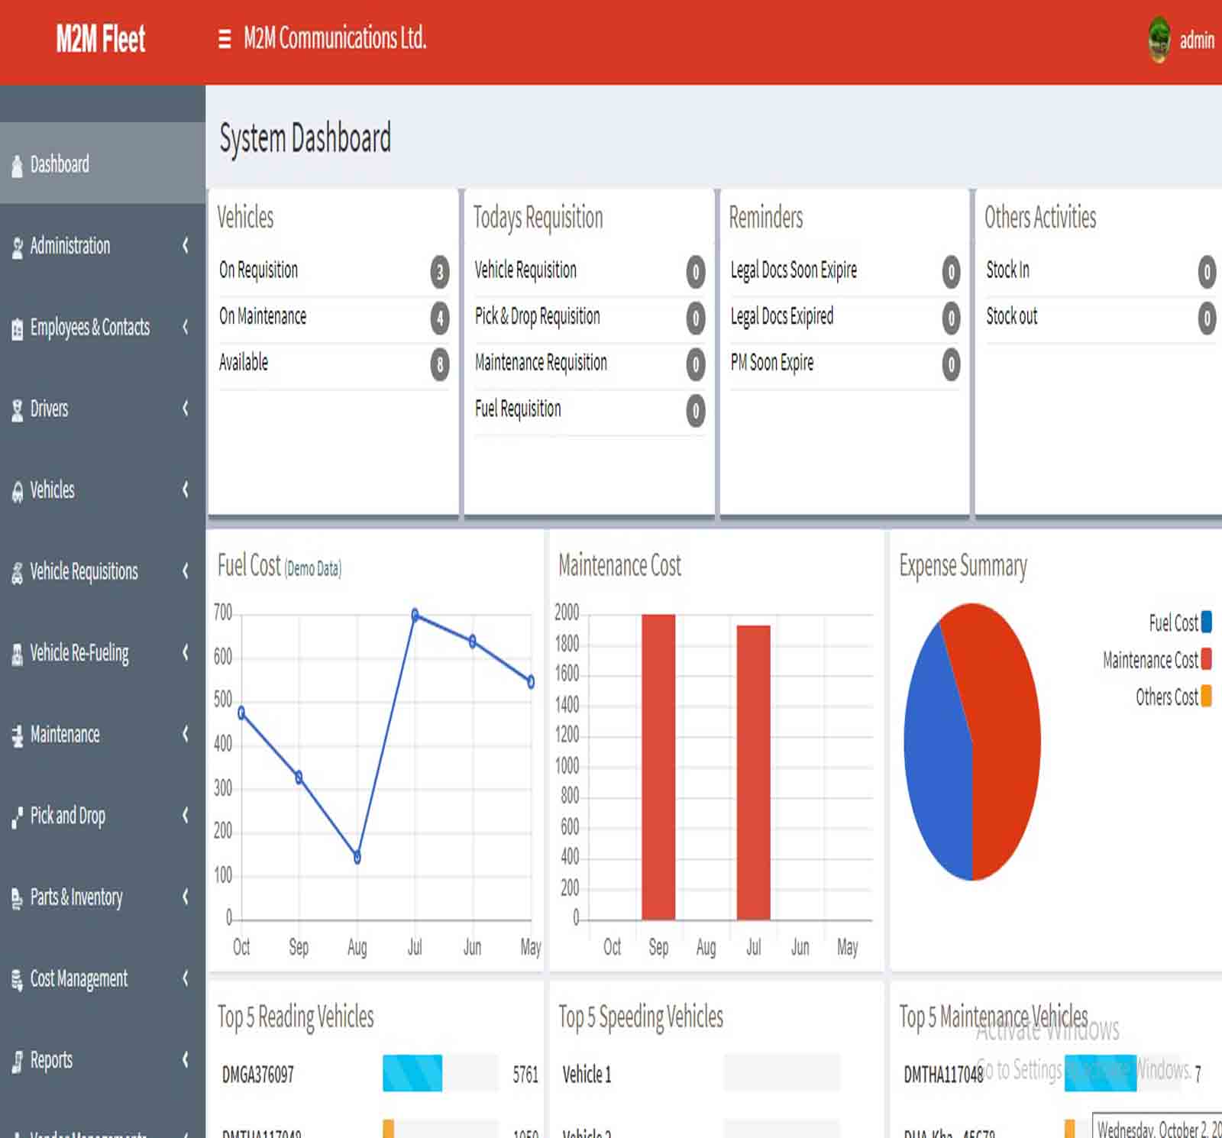The width and height of the screenshot is (1222, 1138).
Task: Open the admin user avatar
Action: (x=1159, y=40)
